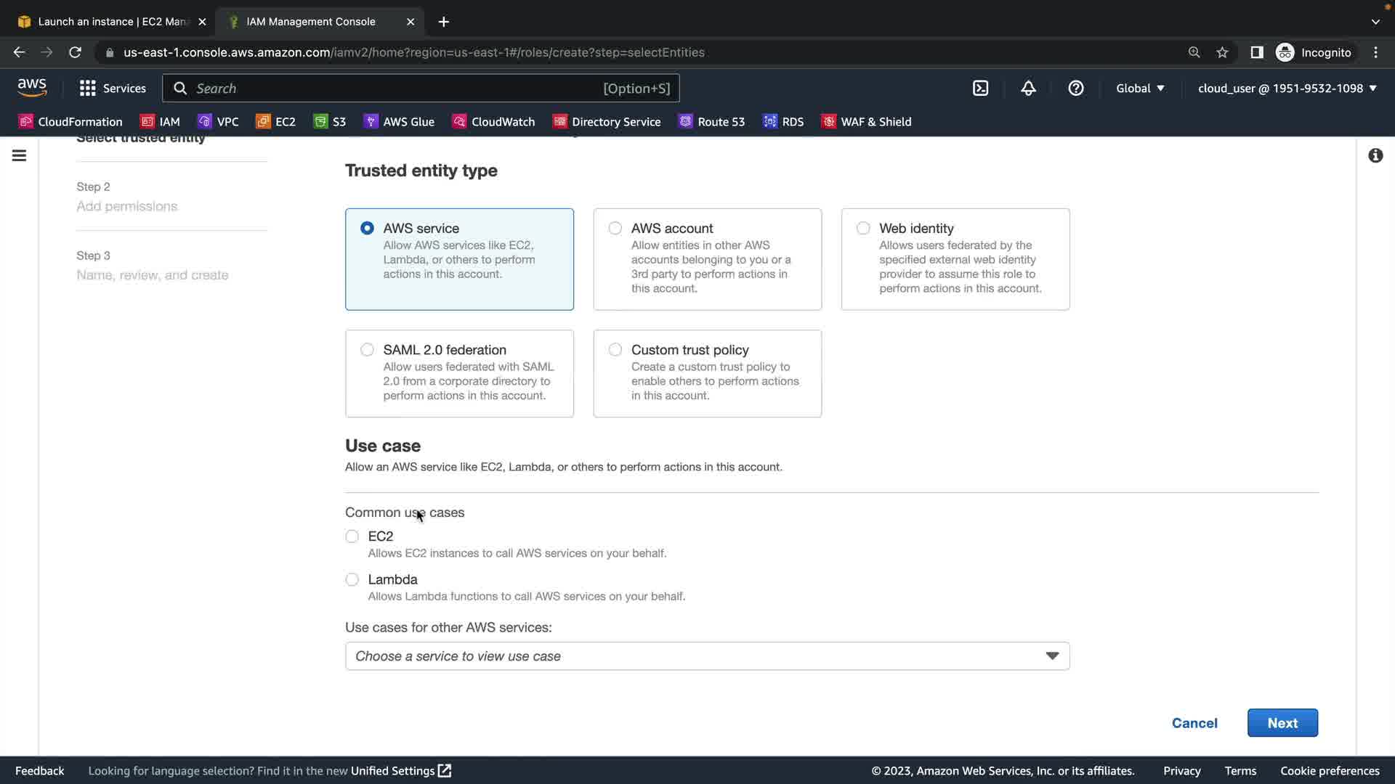This screenshot has width=1395, height=784.
Task: Open AWS CloudShell icon in header
Action: [x=980, y=88]
